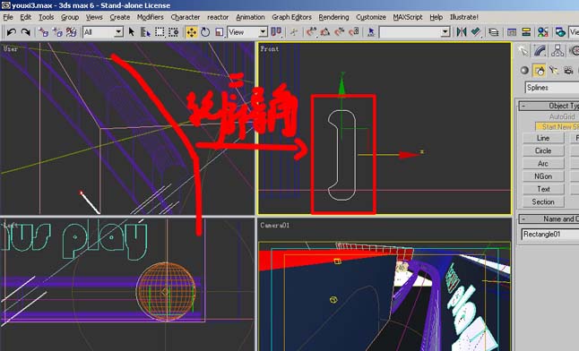Click the Circle spline button

pos(543,150)
